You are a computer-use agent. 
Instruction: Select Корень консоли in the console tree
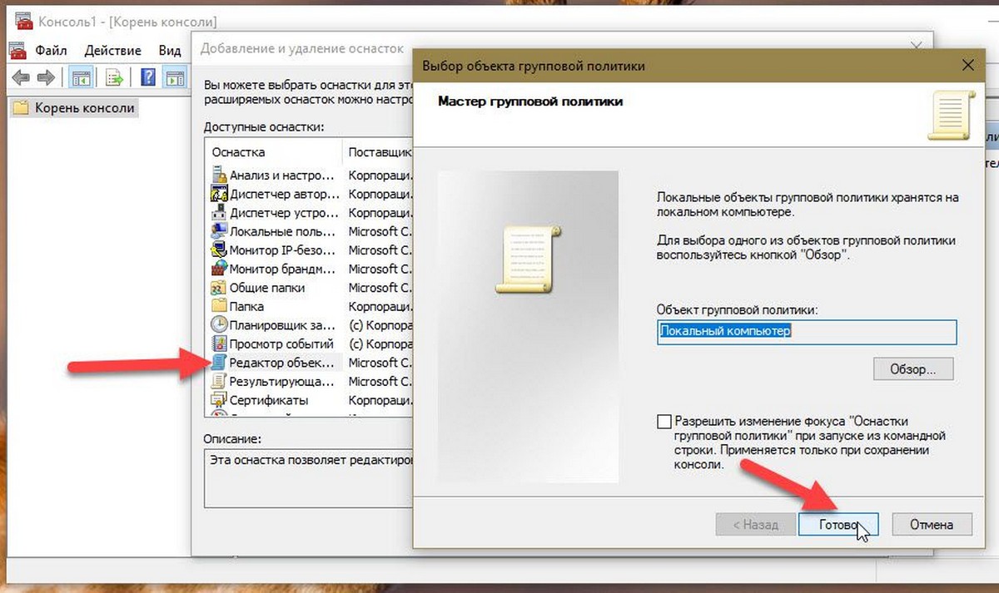[x=74, y=108]
